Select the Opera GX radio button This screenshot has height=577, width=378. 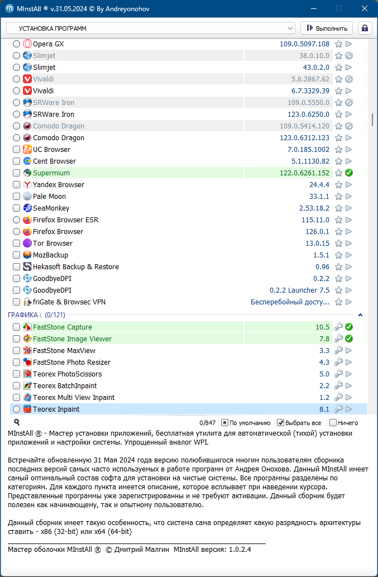coord(16,44)
